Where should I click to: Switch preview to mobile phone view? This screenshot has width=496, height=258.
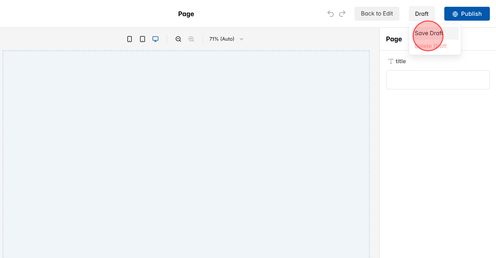(130, 39)
